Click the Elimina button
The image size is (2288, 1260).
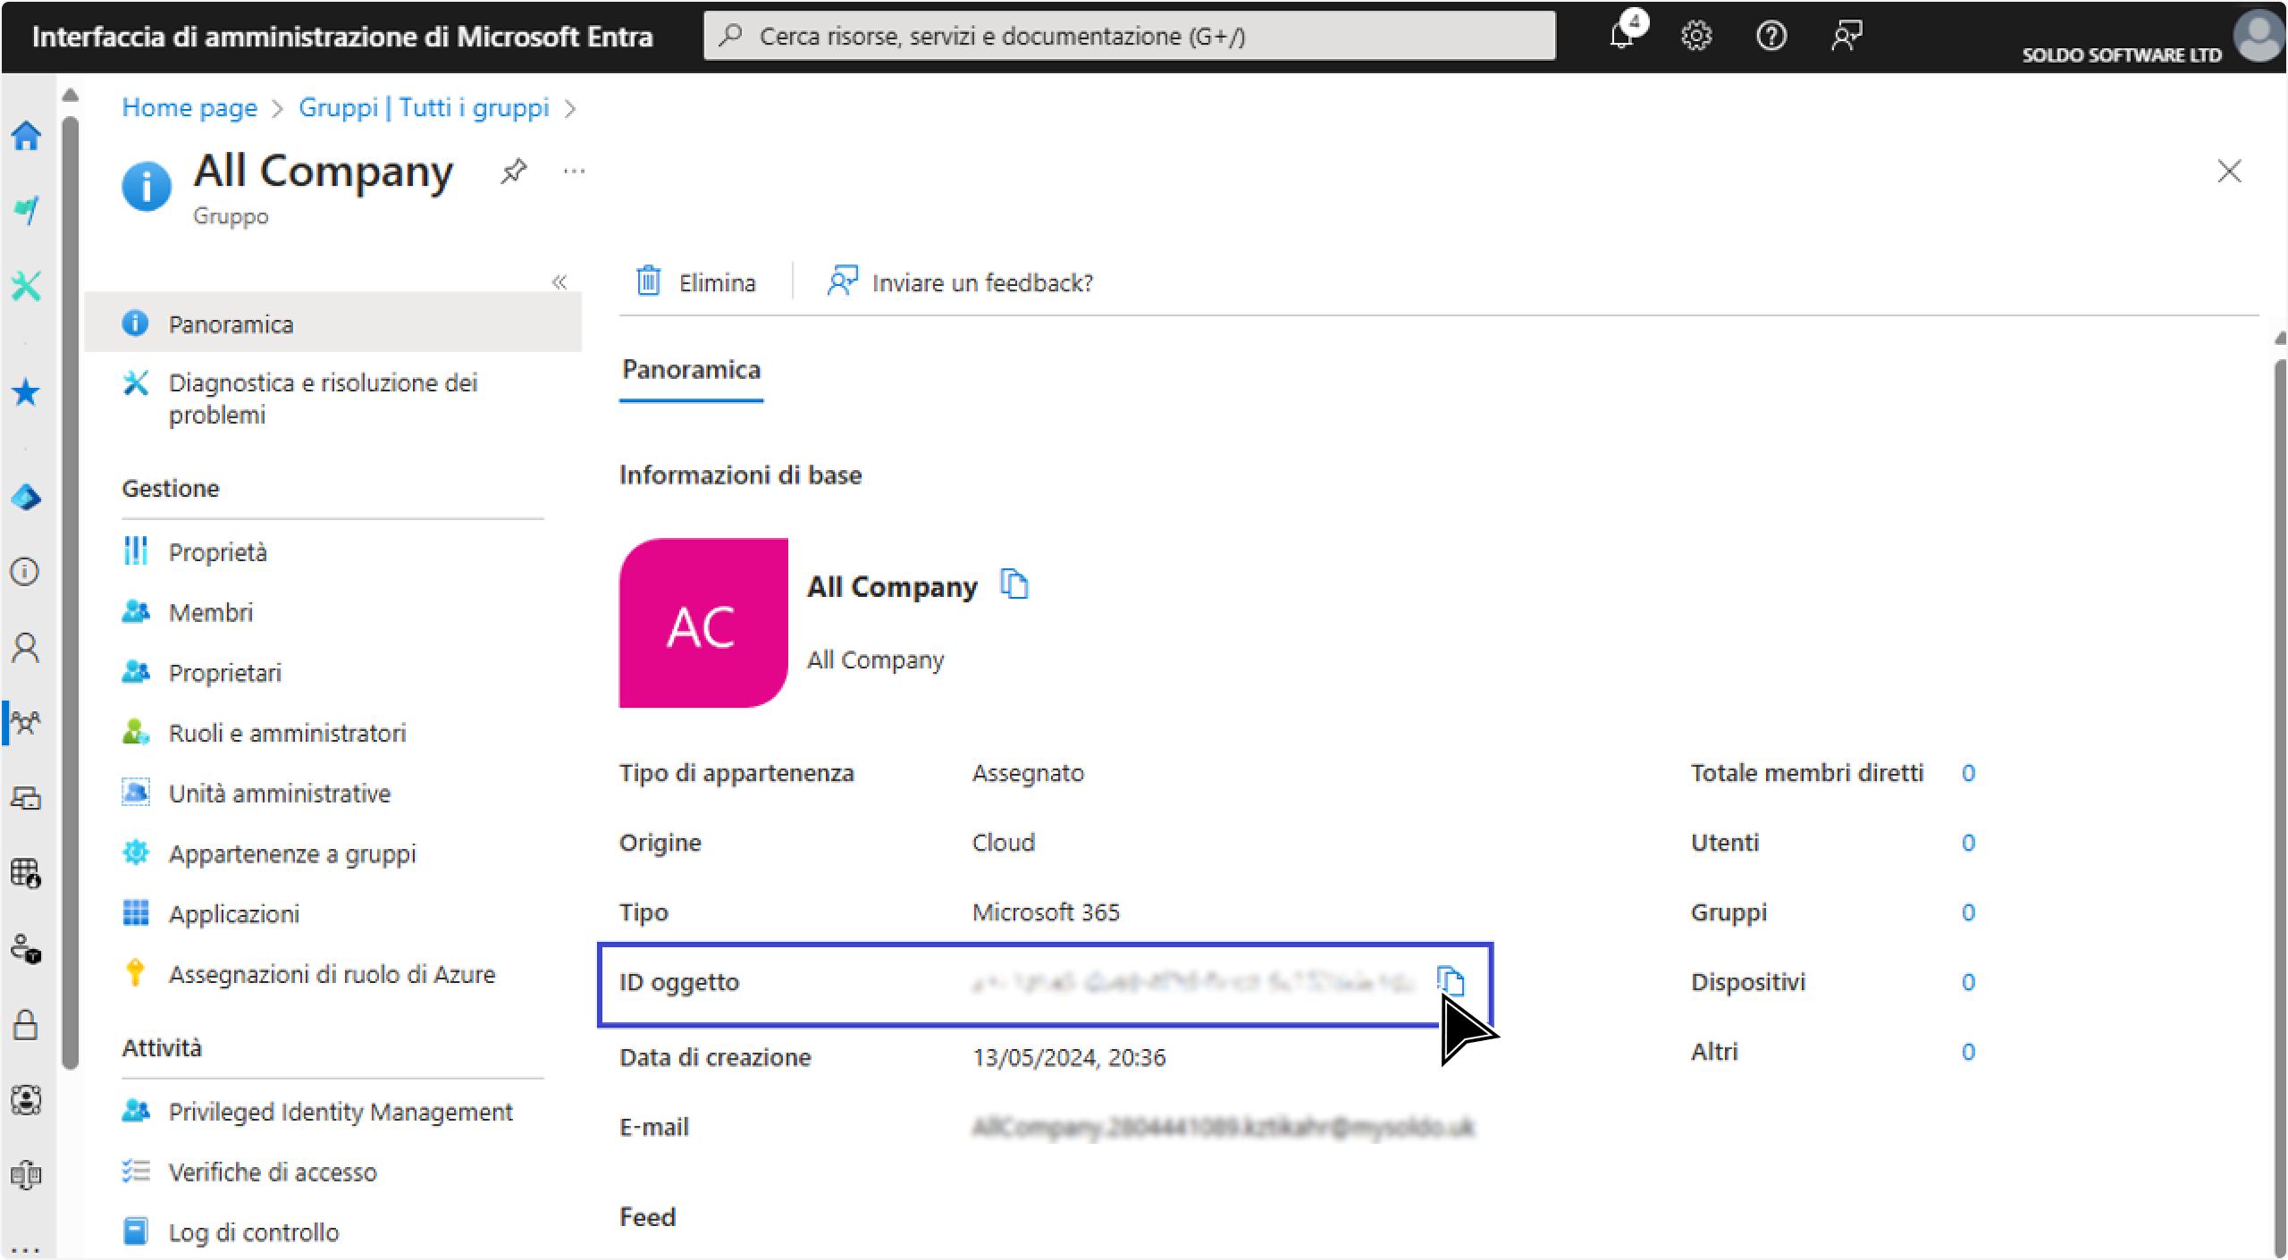[695, 282]
